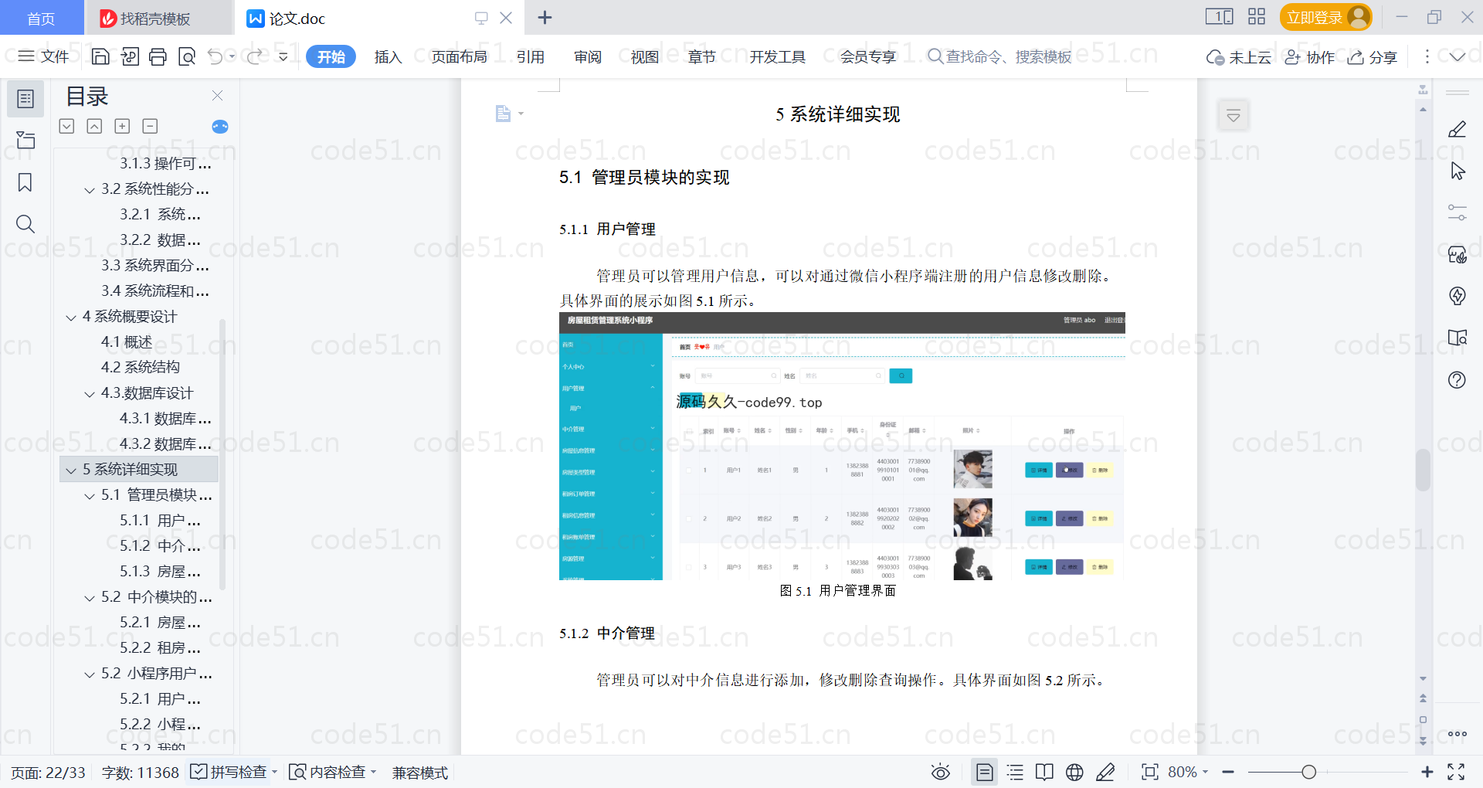Open the 审阅 ribbon tab
The width and height of the screenshot is (1483, 788).
pyautogui.click(x=588, y=56)
